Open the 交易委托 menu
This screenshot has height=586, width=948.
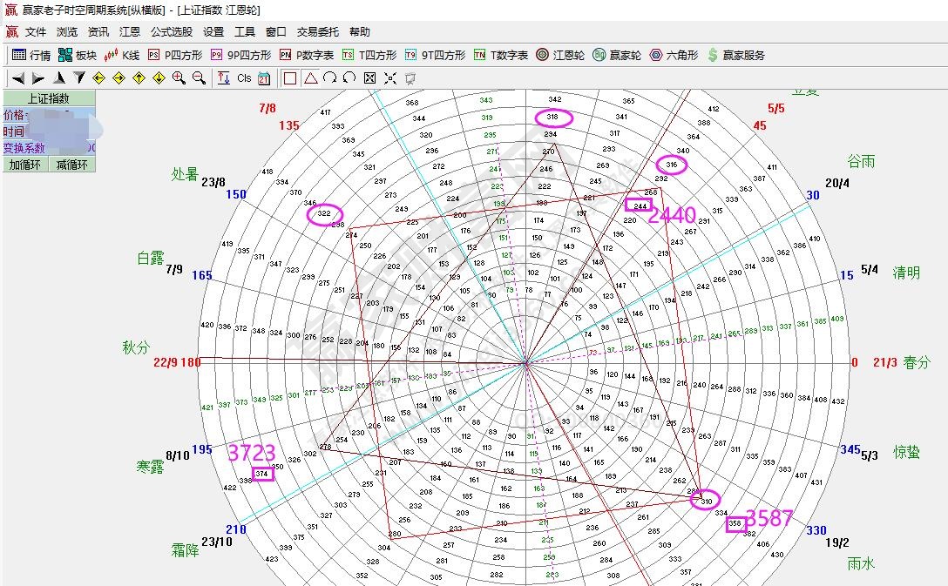click(317, 32)
